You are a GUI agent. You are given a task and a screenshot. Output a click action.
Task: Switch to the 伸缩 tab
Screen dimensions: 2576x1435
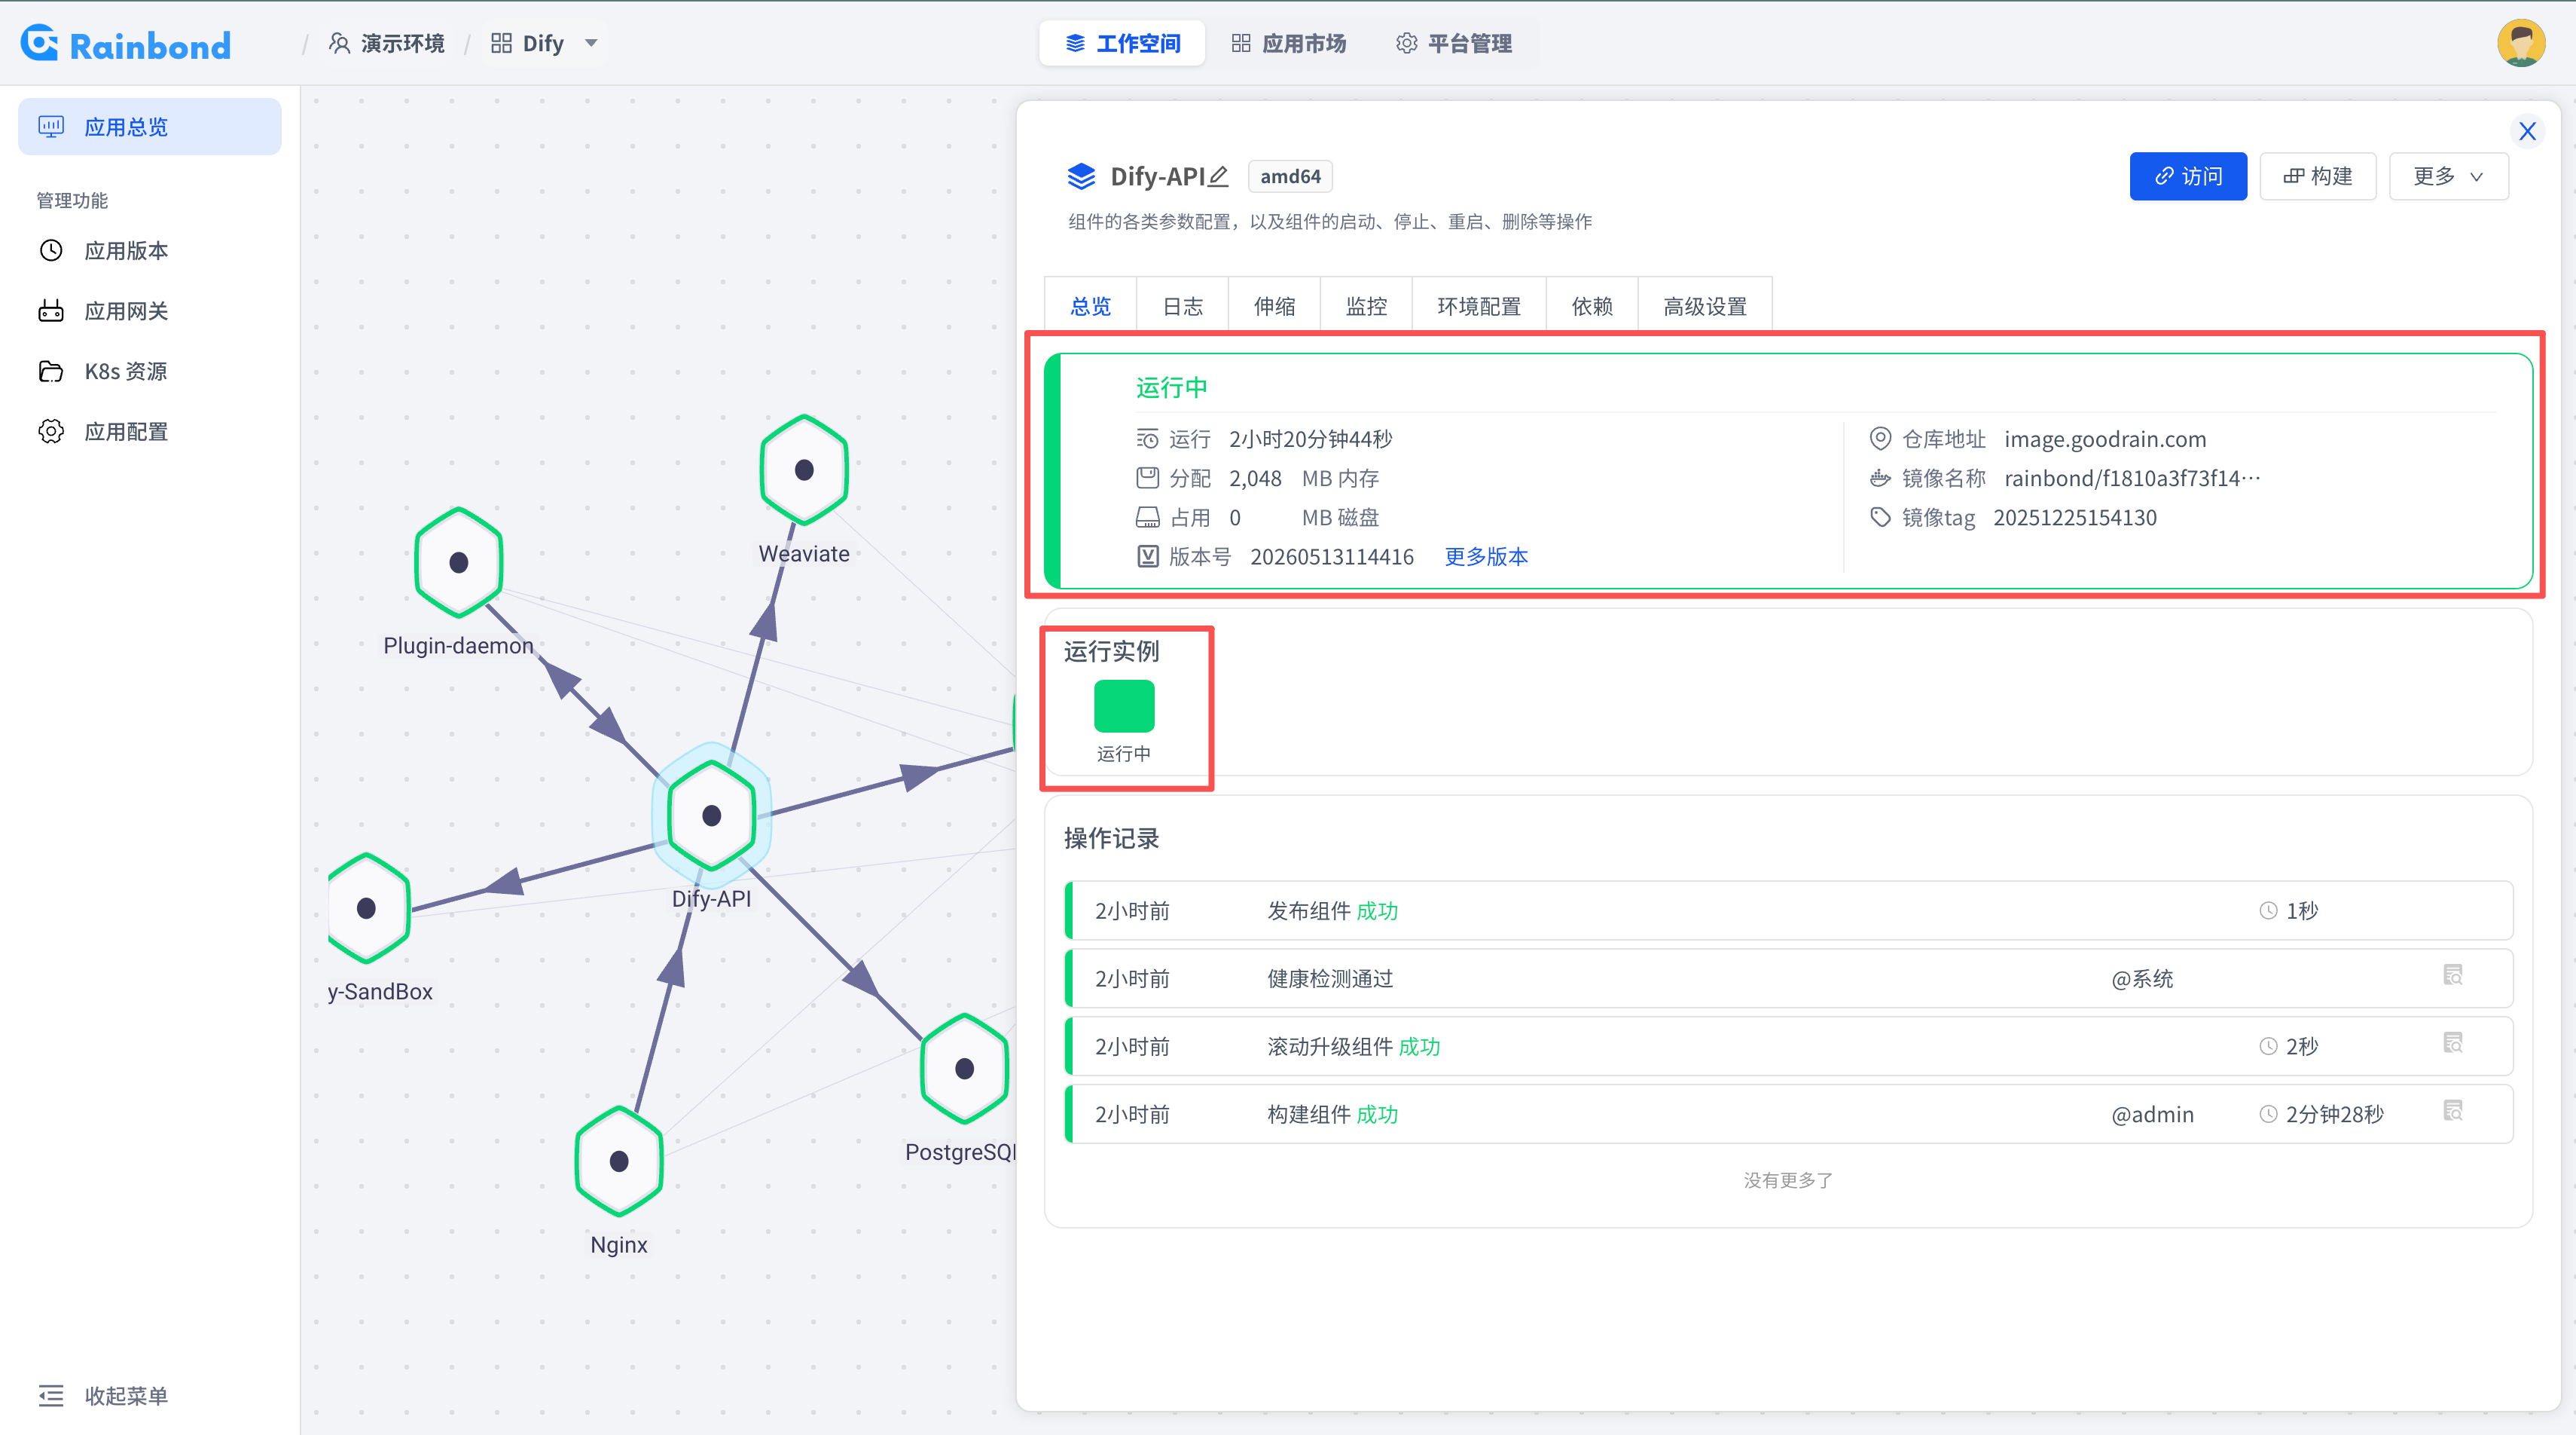click(1275, 306)
